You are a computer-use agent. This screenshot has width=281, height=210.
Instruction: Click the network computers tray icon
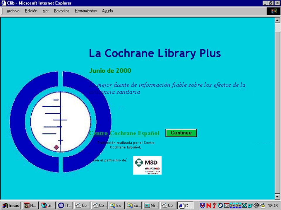click(x=262, y=205)
